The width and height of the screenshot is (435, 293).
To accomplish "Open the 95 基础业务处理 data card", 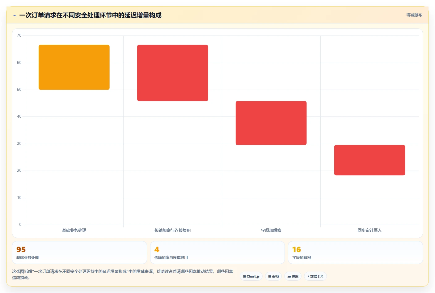I will pos(79,253).
